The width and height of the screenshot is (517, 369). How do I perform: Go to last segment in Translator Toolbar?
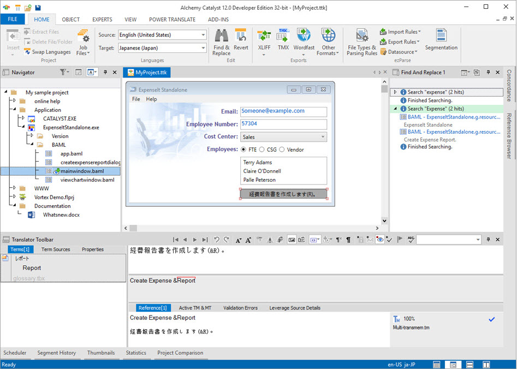coord(205,240)
